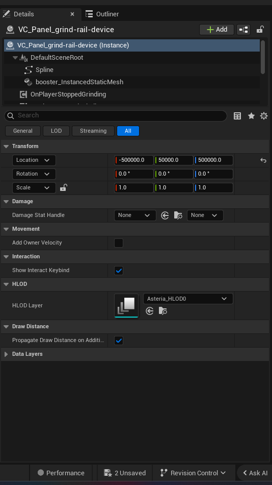Edit Rotation X value field
This screenshot has width=272, height=485.
[134, 174]
